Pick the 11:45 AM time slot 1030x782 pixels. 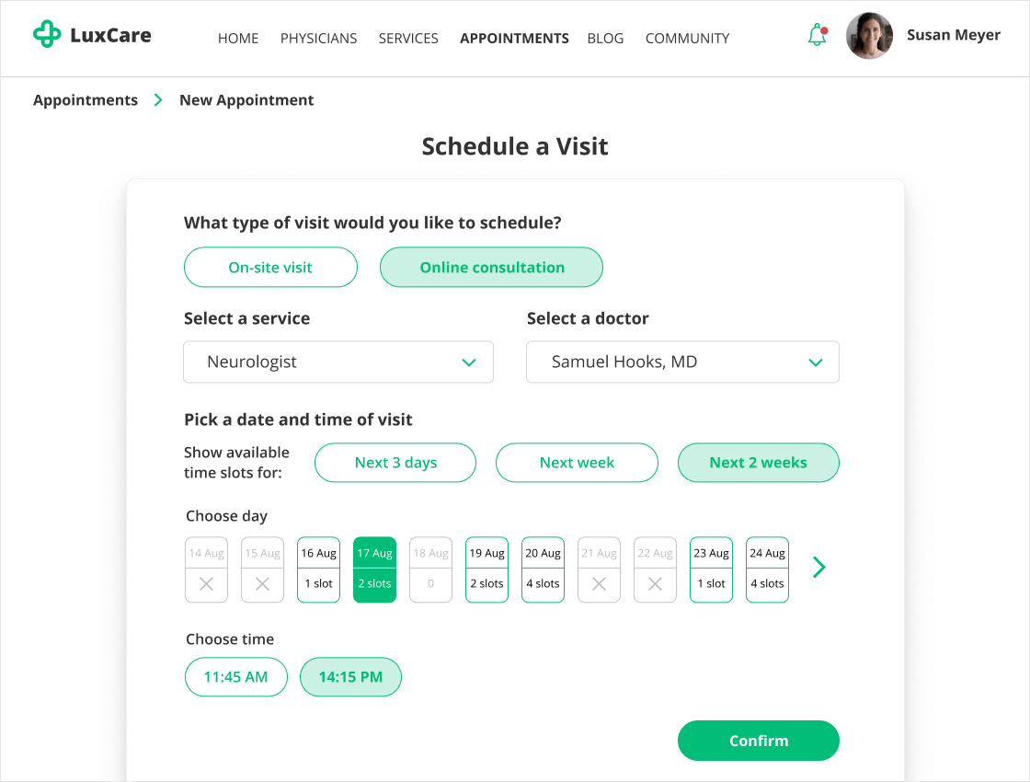tap(235, 677)
